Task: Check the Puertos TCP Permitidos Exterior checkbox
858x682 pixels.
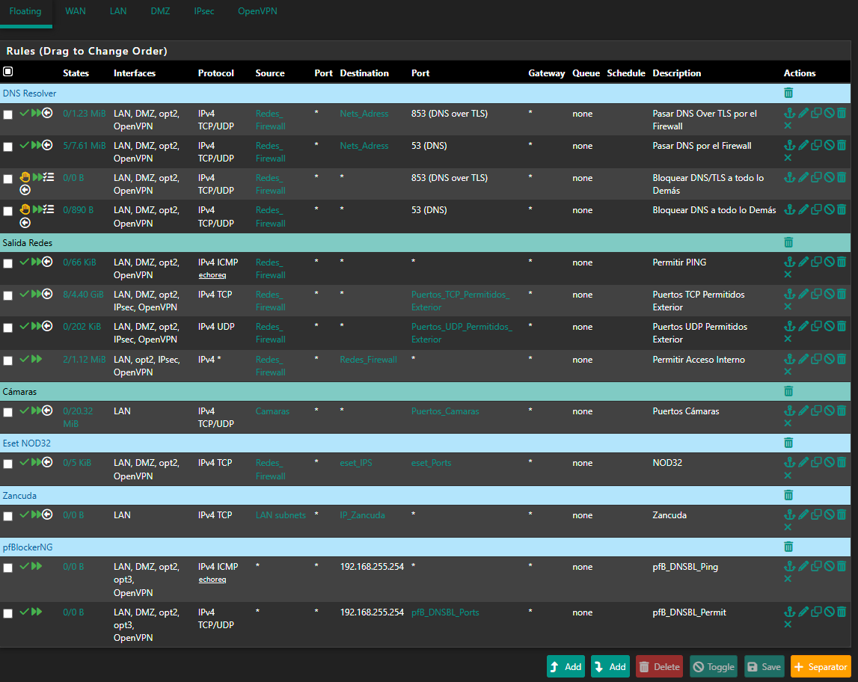Action: pos(7,296)
